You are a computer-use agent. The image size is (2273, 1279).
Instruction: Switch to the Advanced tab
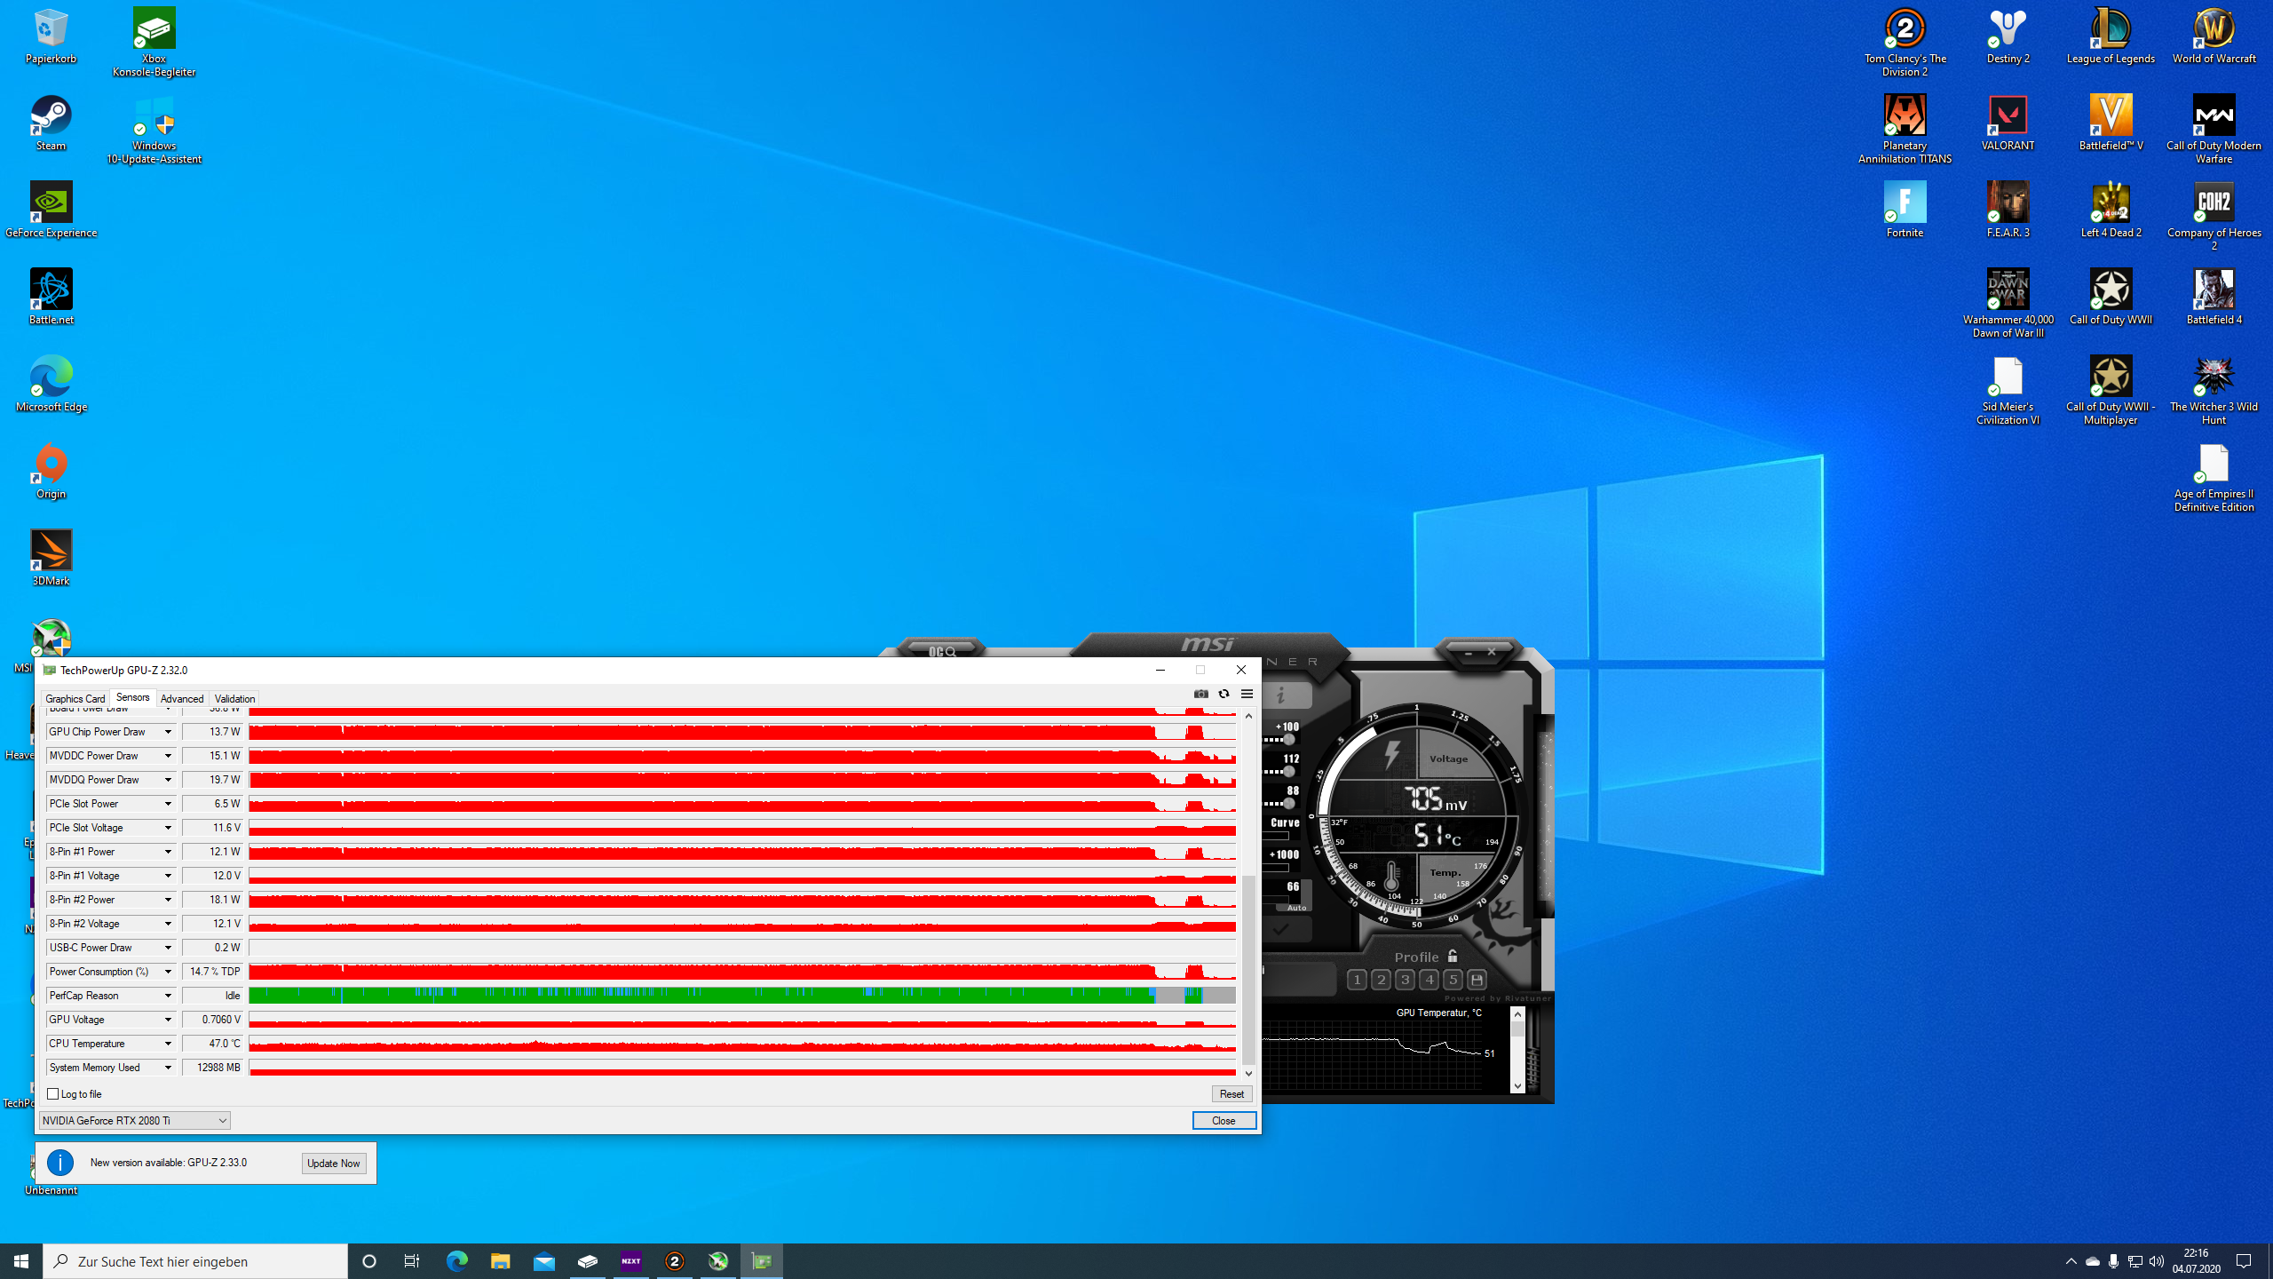(x=181, y=699)
